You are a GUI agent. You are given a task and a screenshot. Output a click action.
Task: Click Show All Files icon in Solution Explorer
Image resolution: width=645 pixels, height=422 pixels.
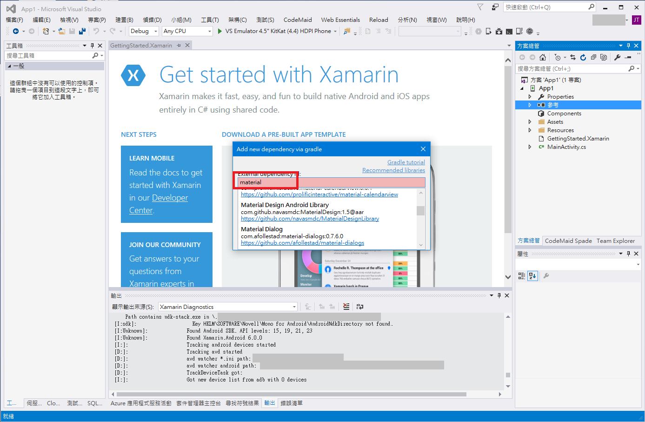[604, 57]
